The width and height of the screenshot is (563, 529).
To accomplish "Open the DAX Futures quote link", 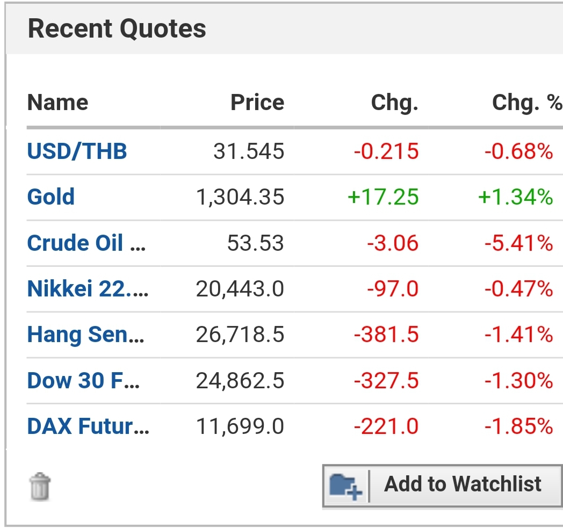I will pos(88,426).
